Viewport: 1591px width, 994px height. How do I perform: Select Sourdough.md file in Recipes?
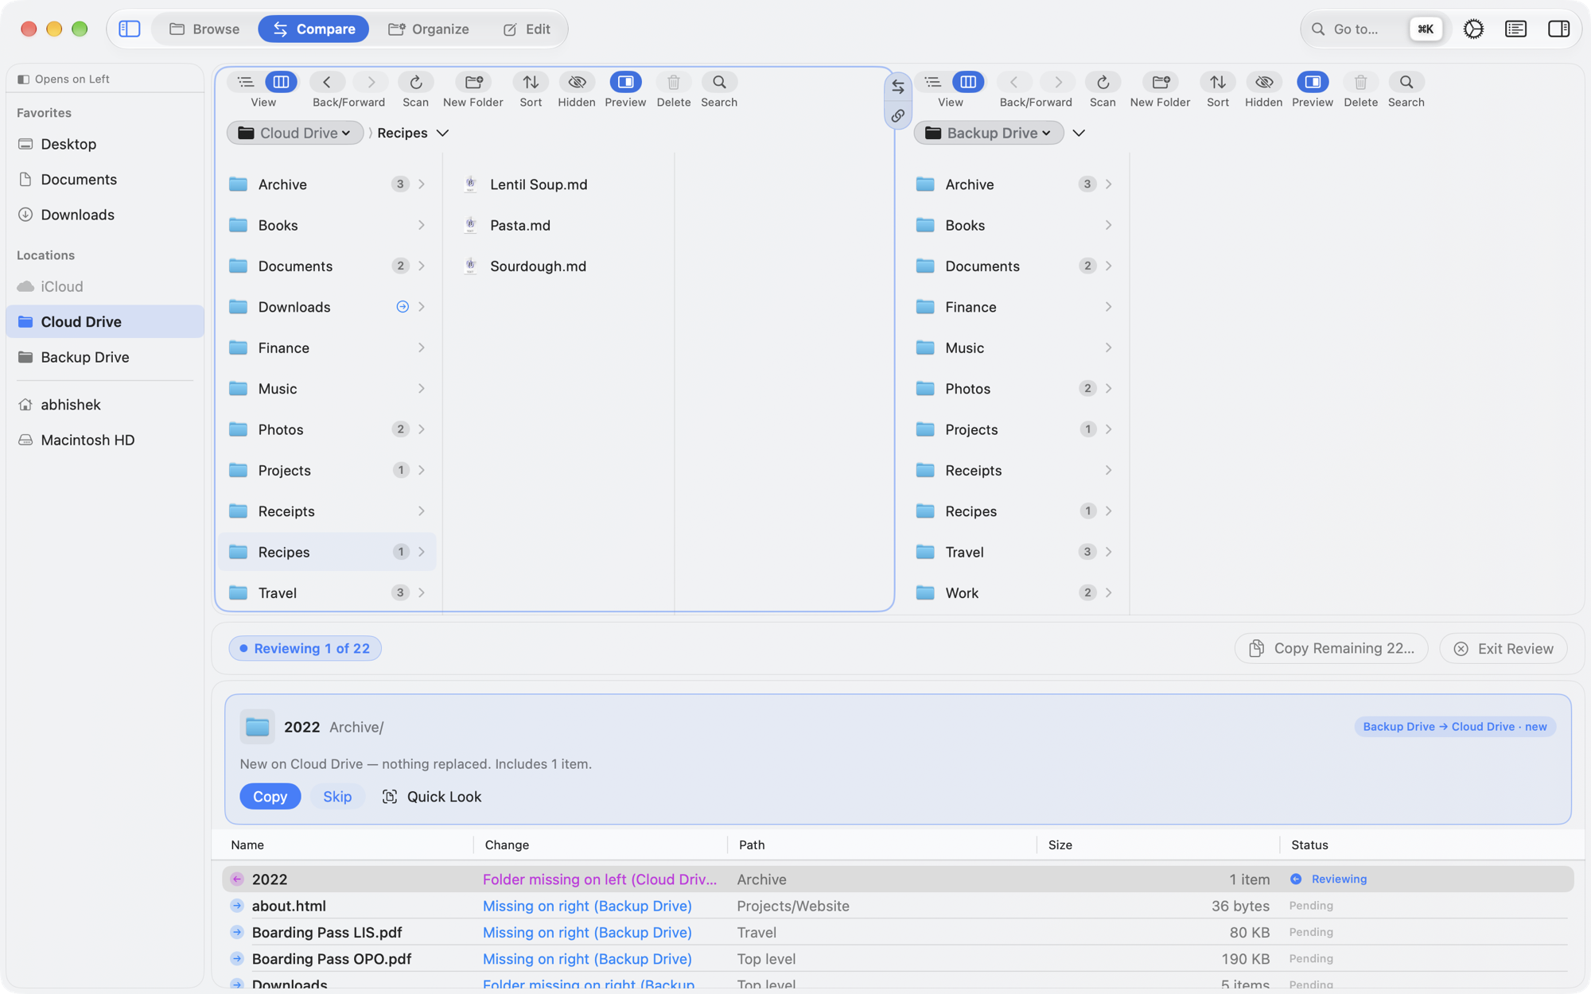coord(538,266)
